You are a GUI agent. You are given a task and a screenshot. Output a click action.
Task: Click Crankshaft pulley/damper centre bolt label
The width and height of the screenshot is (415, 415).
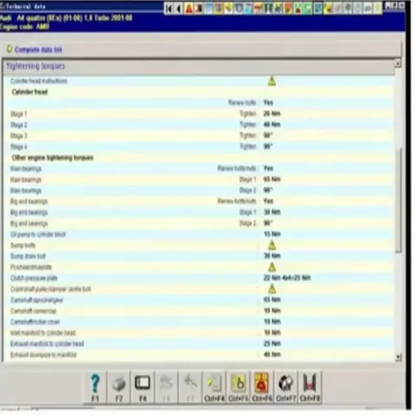(x=50, y=289)
